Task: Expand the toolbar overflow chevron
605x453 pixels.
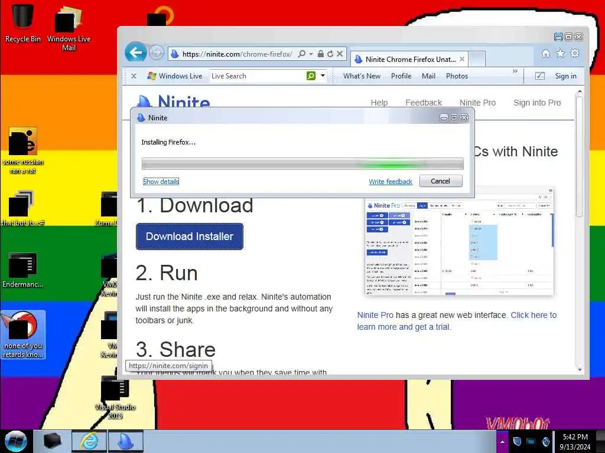Action: [515, 71]
